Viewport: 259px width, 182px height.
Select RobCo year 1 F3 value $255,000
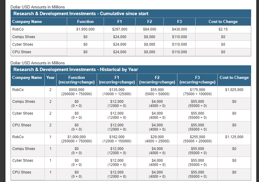tap(197, 137)
